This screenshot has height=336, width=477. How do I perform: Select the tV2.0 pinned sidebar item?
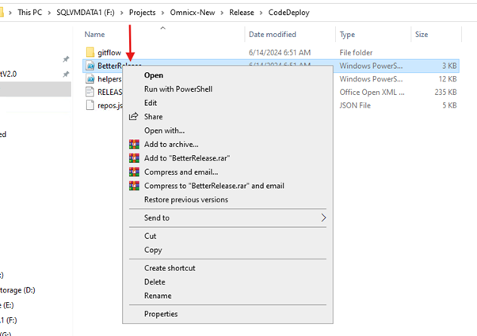8,74
